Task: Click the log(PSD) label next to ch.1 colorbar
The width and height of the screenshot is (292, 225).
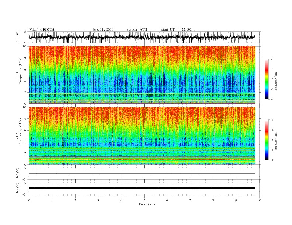Action: tap(275, 81)
